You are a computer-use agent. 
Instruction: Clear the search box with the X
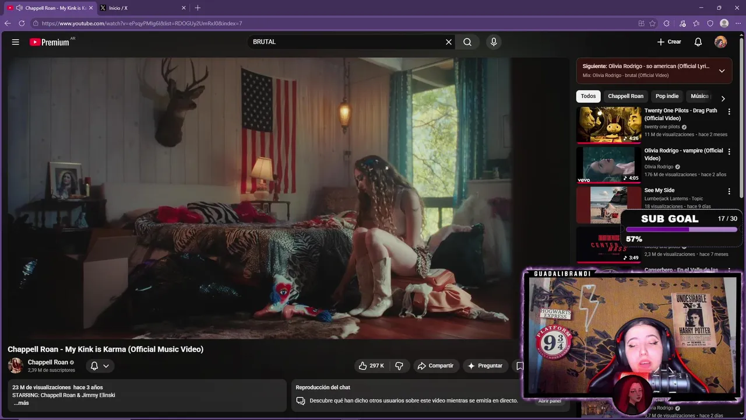pyautogui.click(x=449, y=42)
